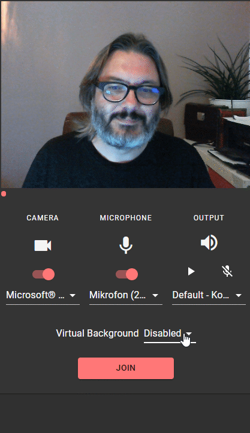Click the camera icon

pos(43,246)
